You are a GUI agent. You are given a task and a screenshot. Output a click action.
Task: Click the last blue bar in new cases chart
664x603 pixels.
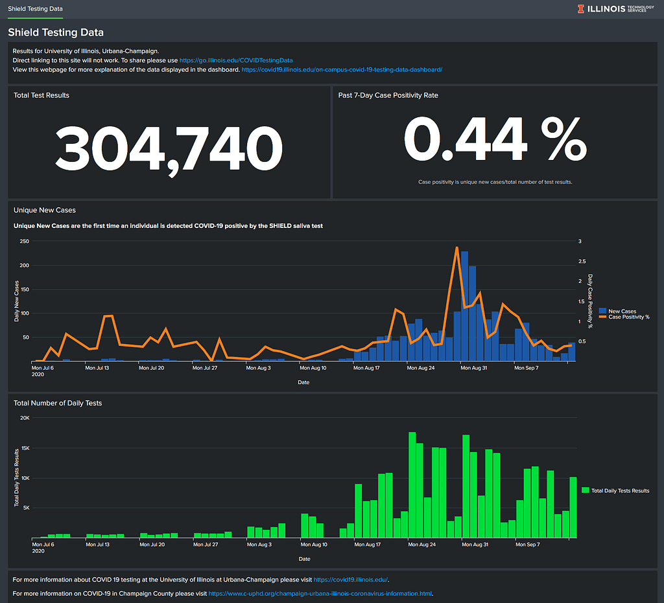click(572, 352)
